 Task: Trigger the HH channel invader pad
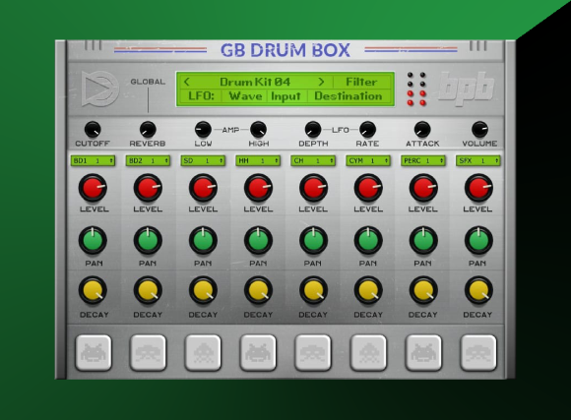pyautogui.click(x=258, y=353)
